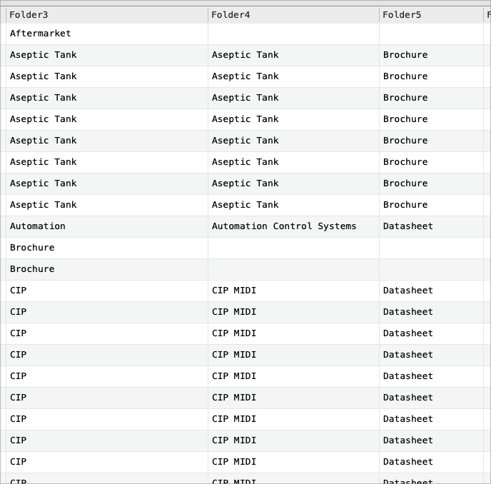Select the Folder5 column header
This screenshot has height=484, width=491.
click(x=402, y=15)
